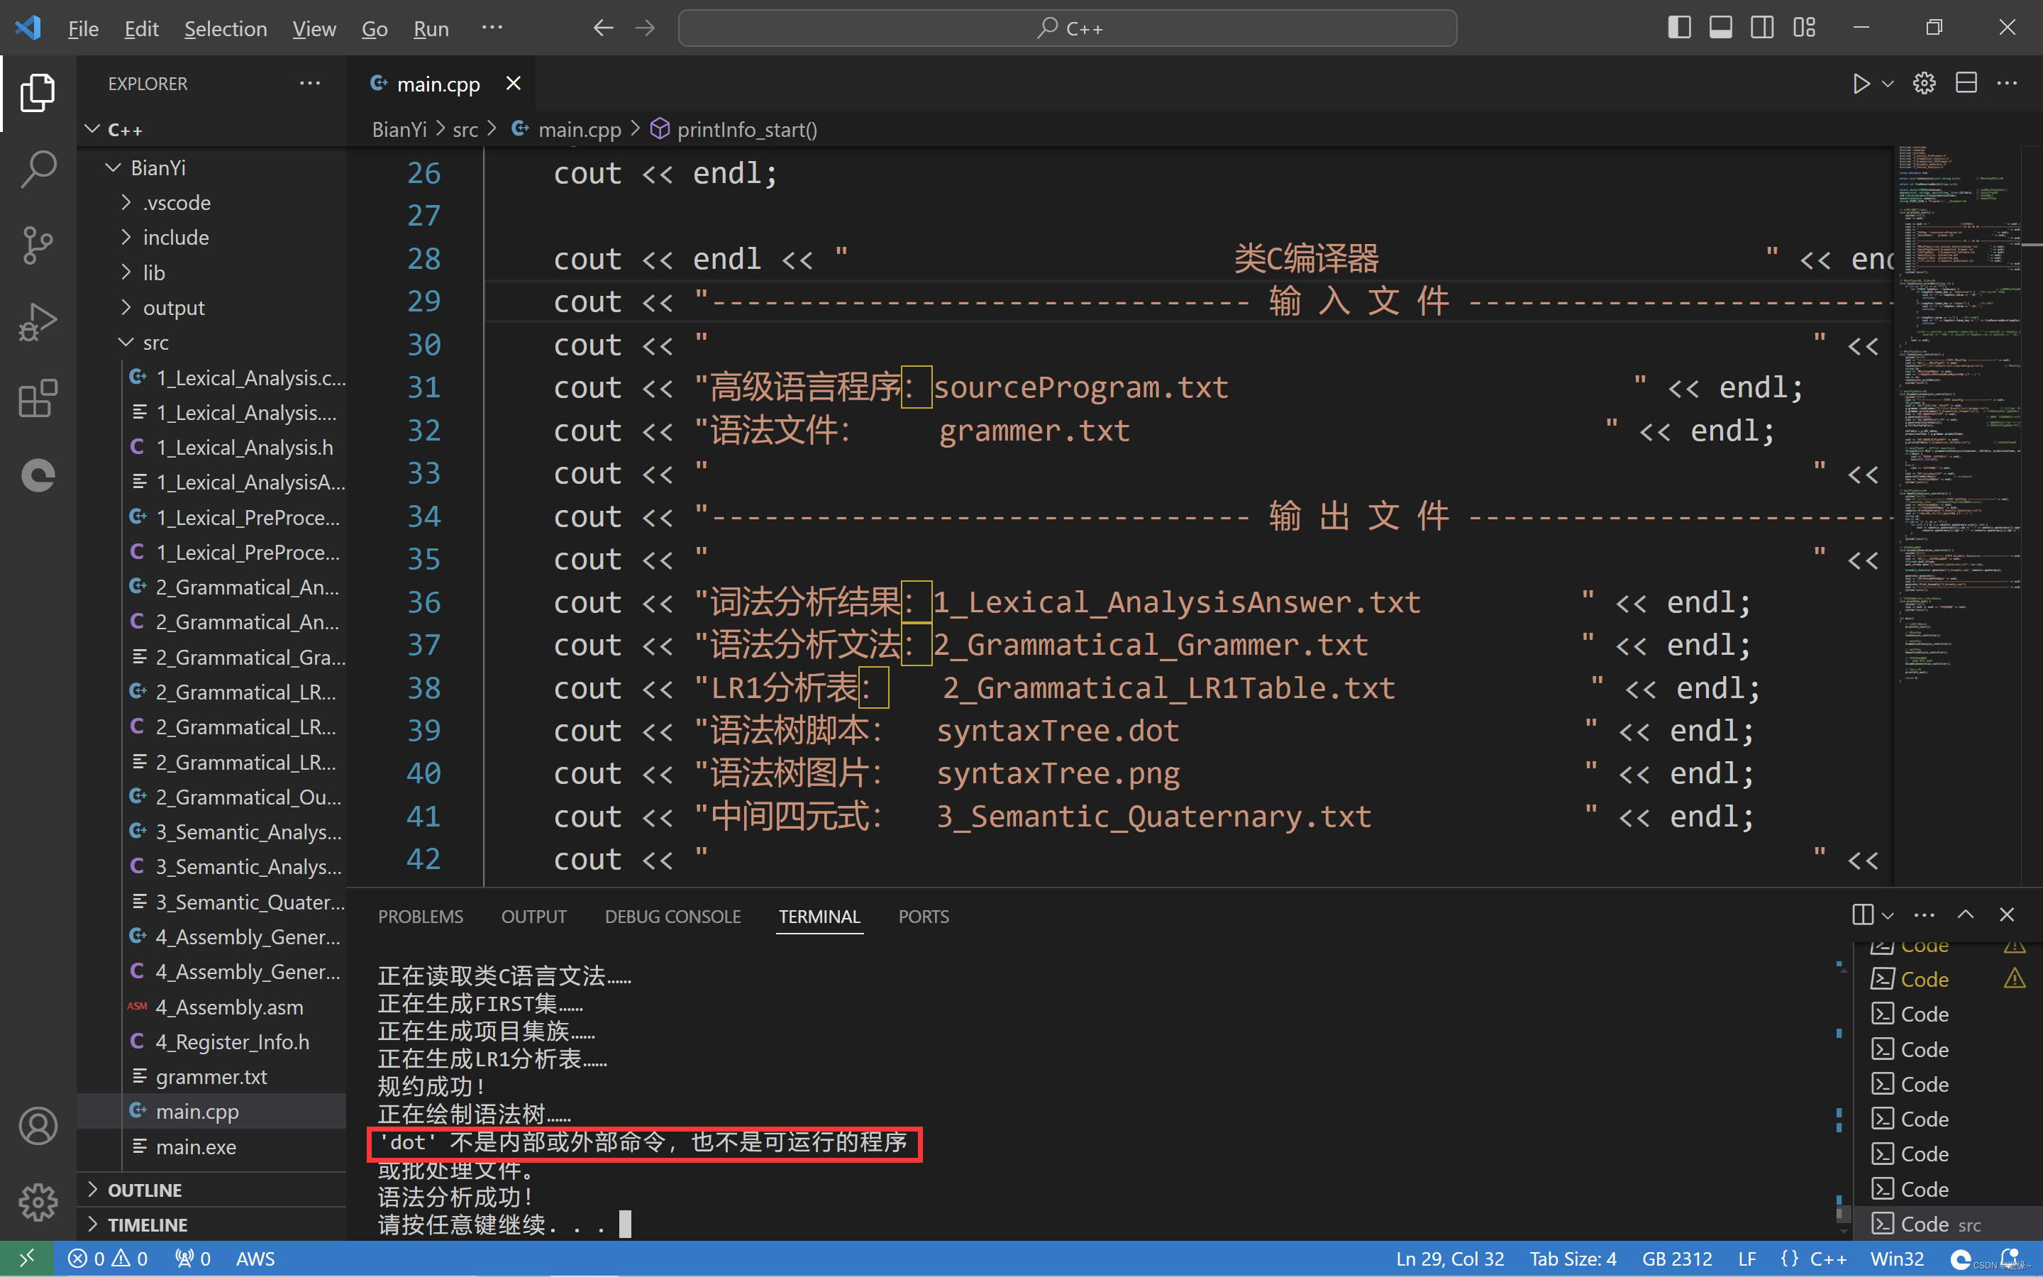Split the editor to the right

pyautogui.click(x=1966, y=84)
